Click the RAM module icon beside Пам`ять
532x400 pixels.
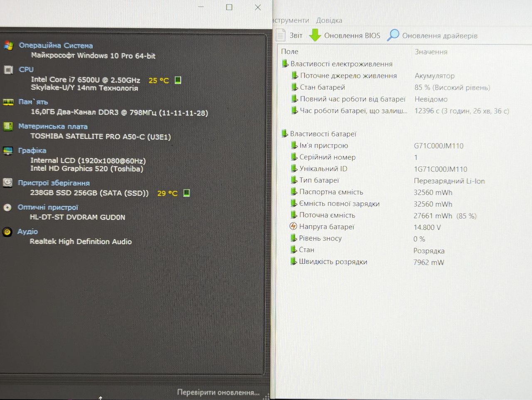pyautogui.click(x=8, y=102)
